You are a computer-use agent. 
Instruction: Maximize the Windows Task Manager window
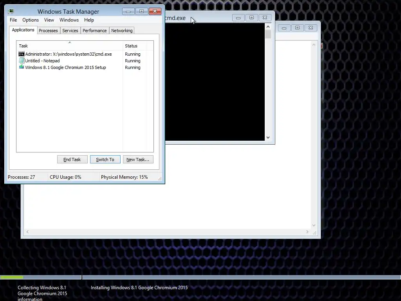tap(142, 11)
